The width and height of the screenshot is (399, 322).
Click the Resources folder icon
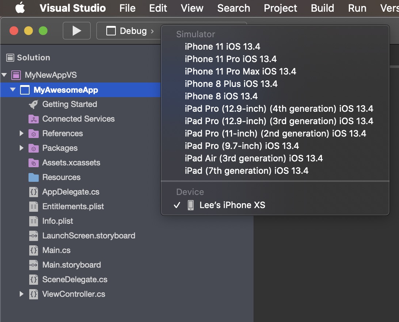34,177
